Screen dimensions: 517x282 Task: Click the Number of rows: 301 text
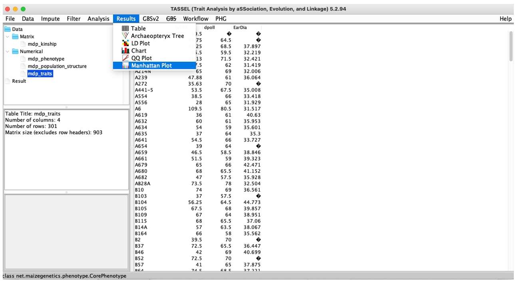pos(31,126)
